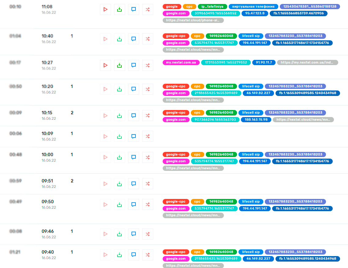Play the 10:09 call recording
This screenshot has height=268, width=348.
[106, 136]
